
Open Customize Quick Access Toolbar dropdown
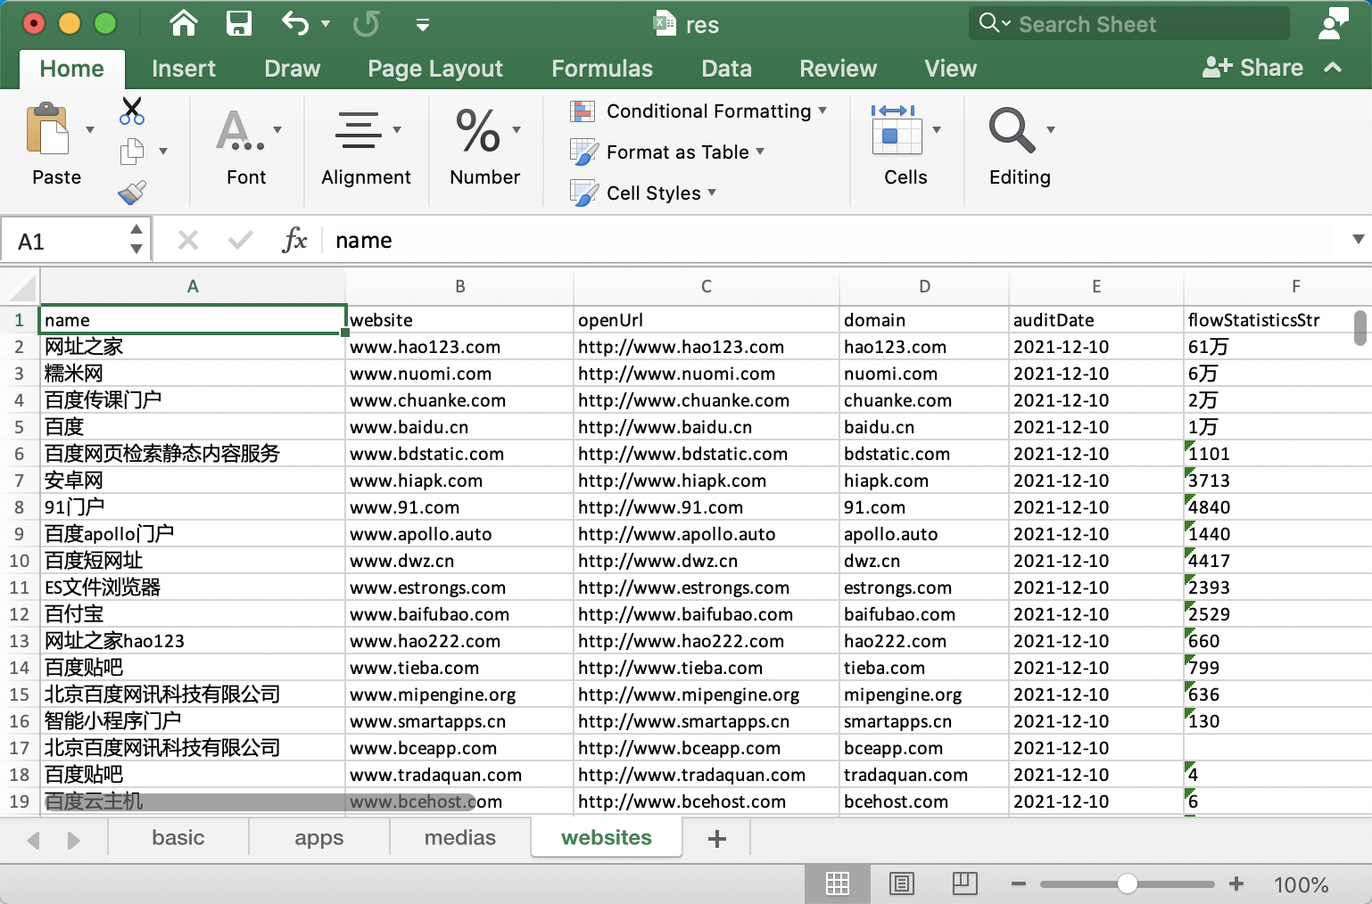pyautogui.click(x=423, y=25)
